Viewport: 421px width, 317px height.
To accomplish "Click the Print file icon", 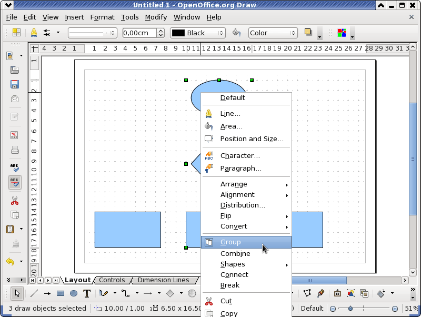I will pyautogui.click(x=15, y=150).
